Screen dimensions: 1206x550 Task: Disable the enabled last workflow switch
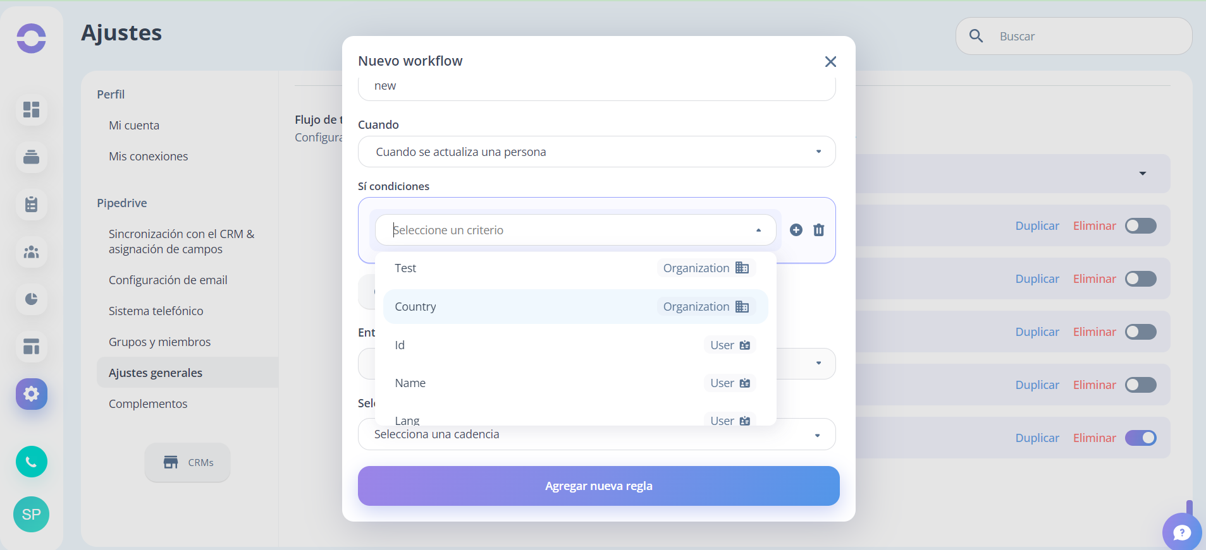(x=1140, y=438)
